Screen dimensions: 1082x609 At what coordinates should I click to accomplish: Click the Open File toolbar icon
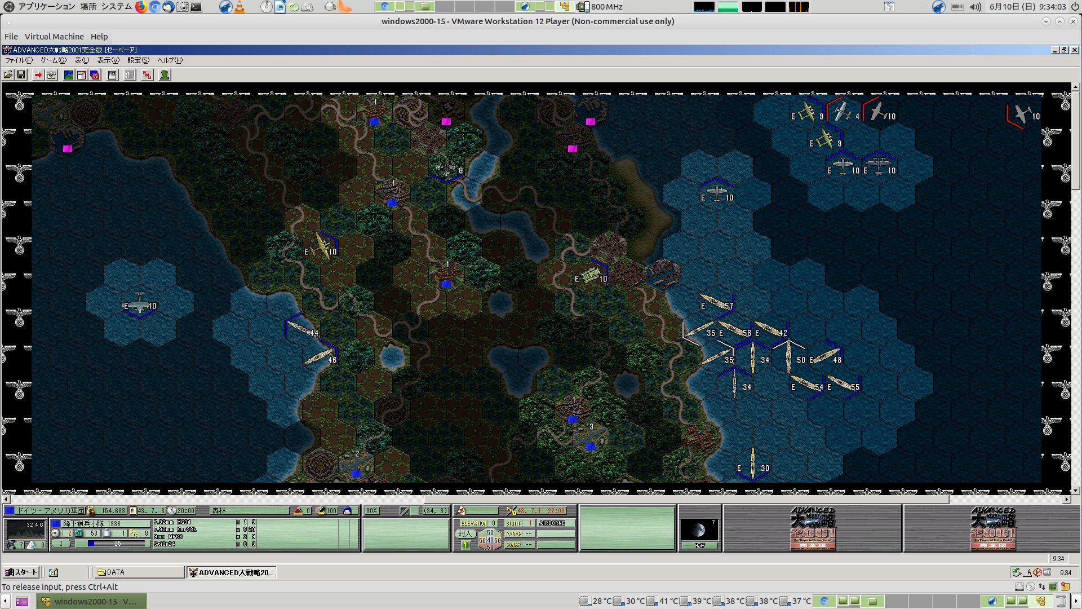pos(8,75)
